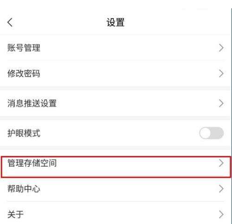Open 账号管理 settings row
This screenshot has height=224, width=232.
(x=116, y=48)
